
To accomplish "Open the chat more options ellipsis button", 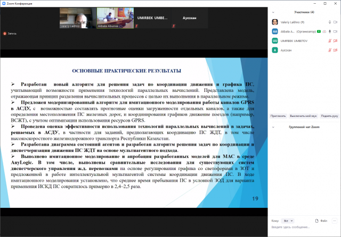I will click(335, 221).
